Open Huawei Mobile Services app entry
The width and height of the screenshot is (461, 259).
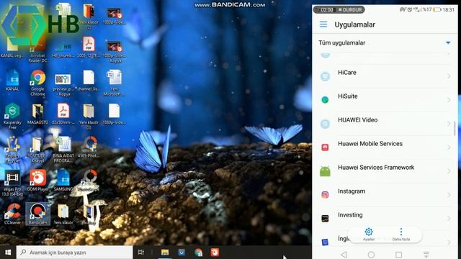tap(385, 147)
